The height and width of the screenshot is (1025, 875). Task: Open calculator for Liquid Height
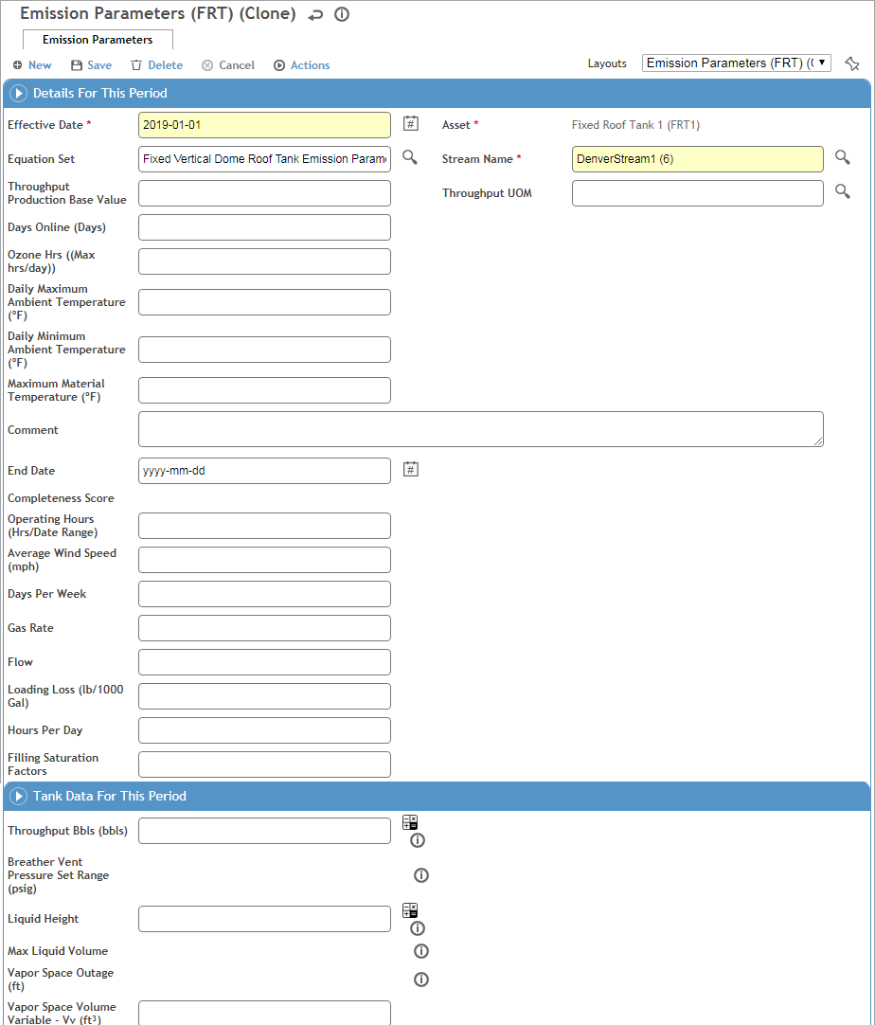pyautogui.click(x=410, y=910)
